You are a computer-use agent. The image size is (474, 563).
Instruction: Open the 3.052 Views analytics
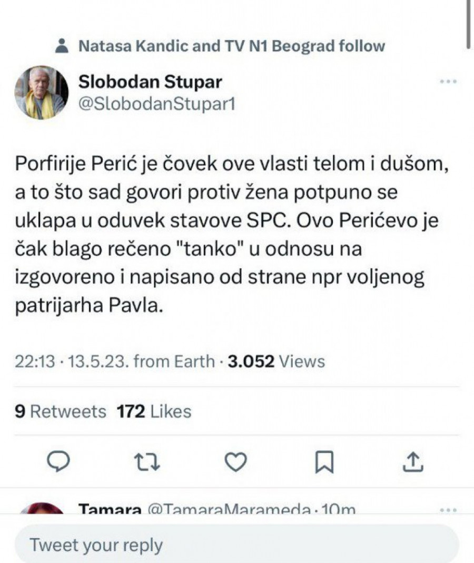pyautogui.click(x=276, y=361)
